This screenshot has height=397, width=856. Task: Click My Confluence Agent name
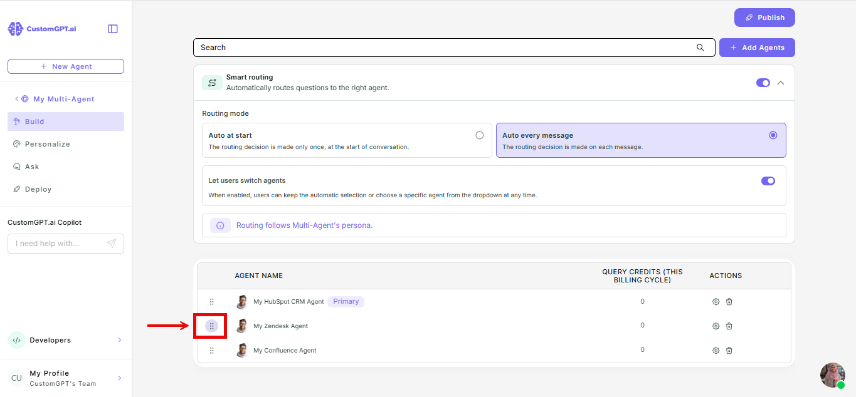(285, 351)
